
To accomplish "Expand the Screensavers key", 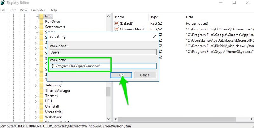I will (x=36, y=27).
